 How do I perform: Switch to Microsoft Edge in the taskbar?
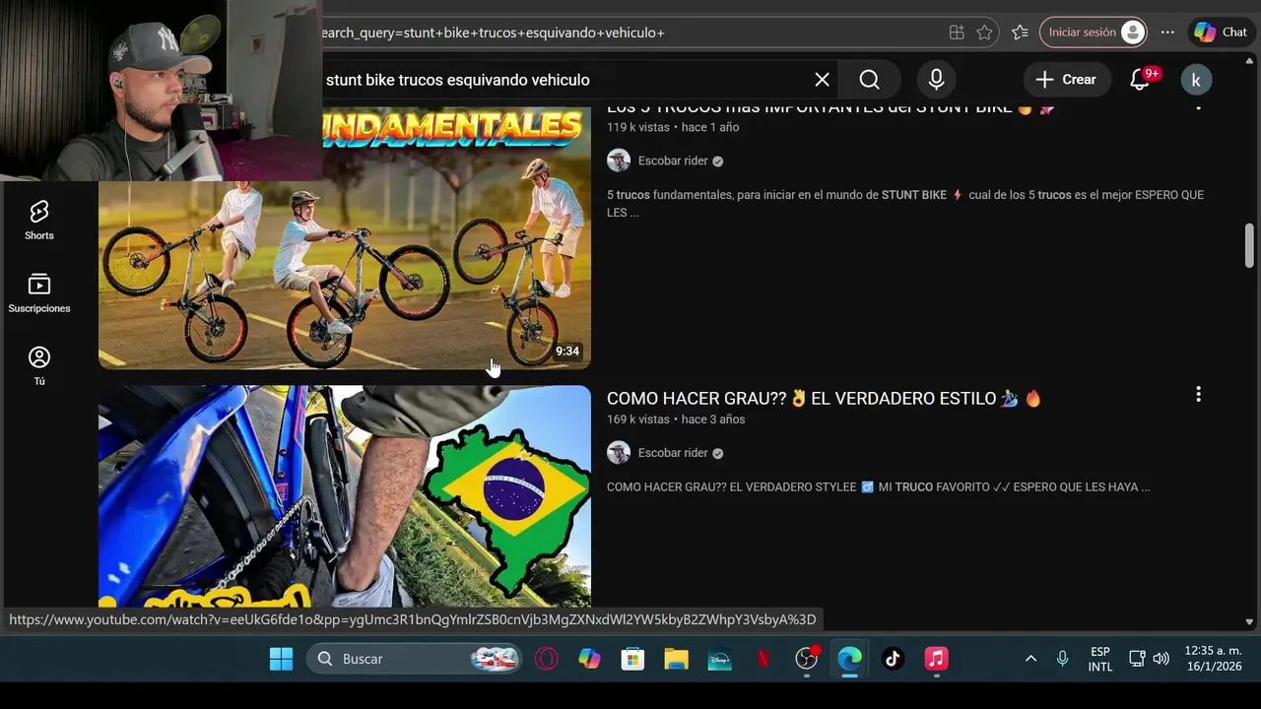tap(849, 659)
